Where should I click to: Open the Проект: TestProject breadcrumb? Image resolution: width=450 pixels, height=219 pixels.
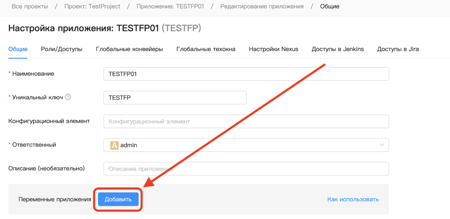[x=92, y=6]
